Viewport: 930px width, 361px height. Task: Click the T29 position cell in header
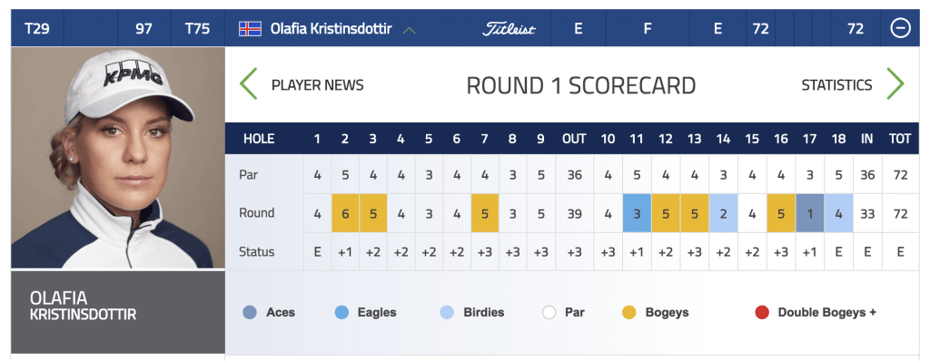pos(36,28)
